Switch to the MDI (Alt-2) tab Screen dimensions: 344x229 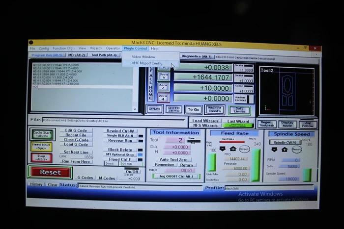click(77, 55)
